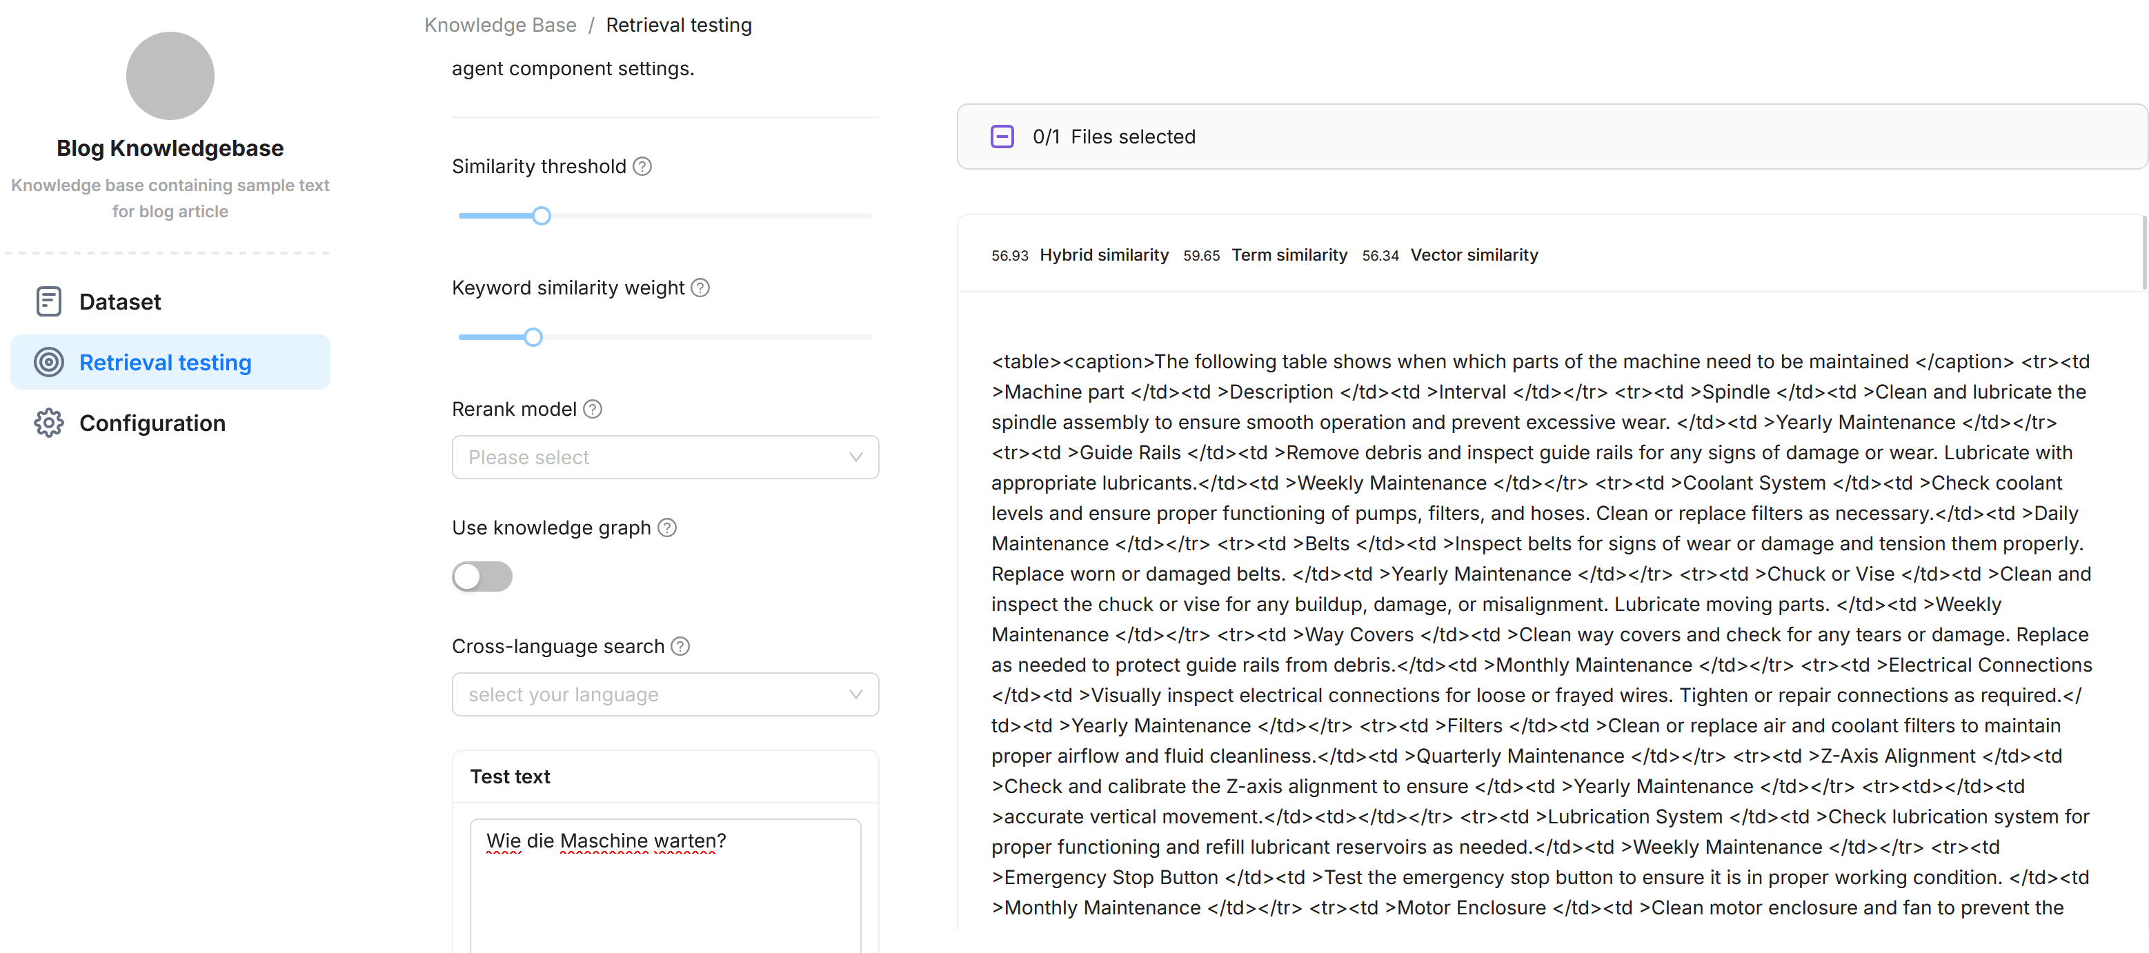This screenshot has width=2149, height=953.
Task: Select Retrieval testing in sidebar
Action: (170, 363)
